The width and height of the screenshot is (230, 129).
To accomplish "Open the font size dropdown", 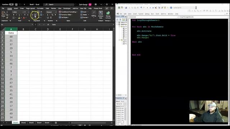I will click(x=28, y=12).
